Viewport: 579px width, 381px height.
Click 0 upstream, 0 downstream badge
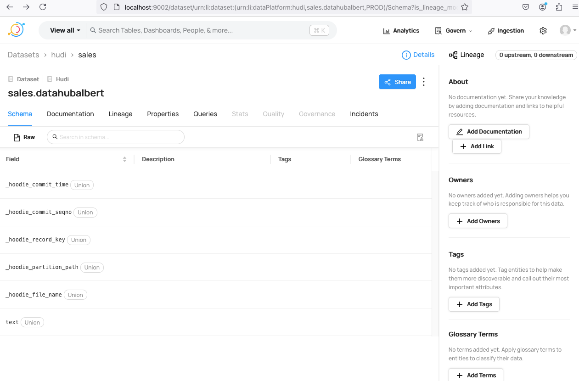(536, 55)
